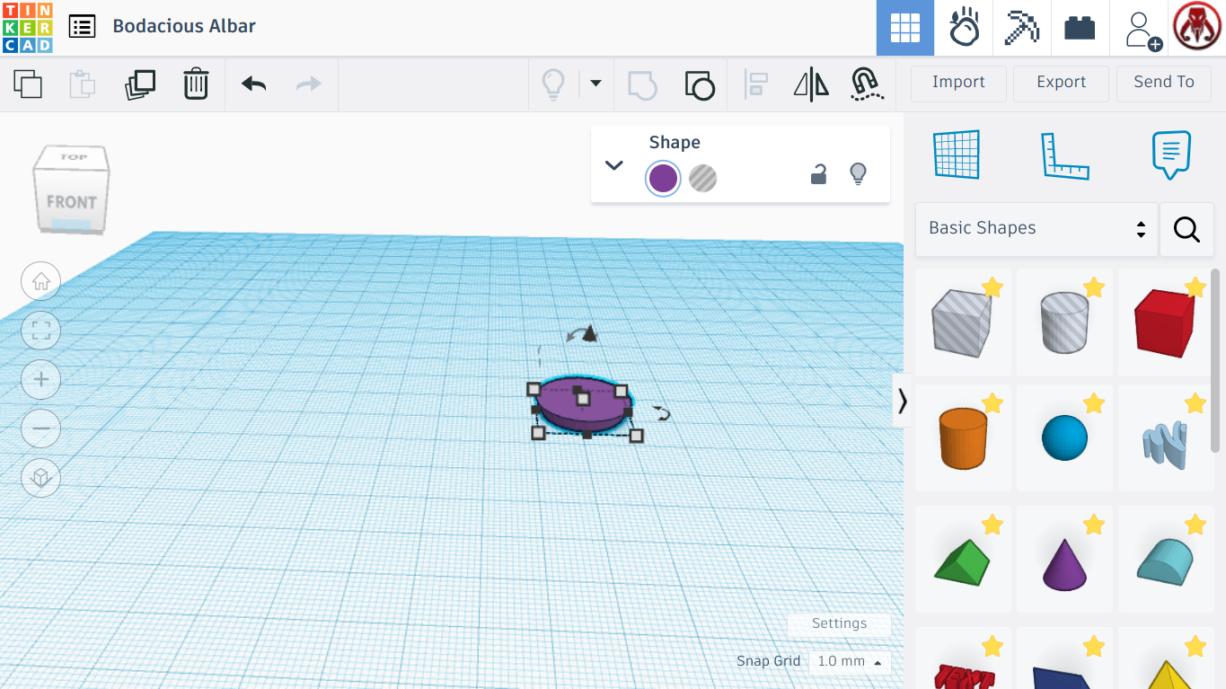Click the Home view icon
The height and width of the screenshot is (689, 1226).
pos(40,281)
